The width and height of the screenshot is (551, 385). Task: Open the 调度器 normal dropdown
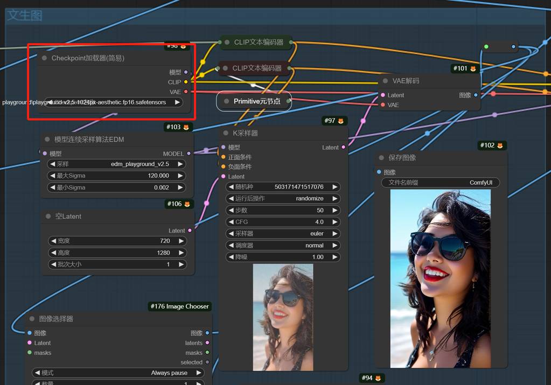coord(282,246)
